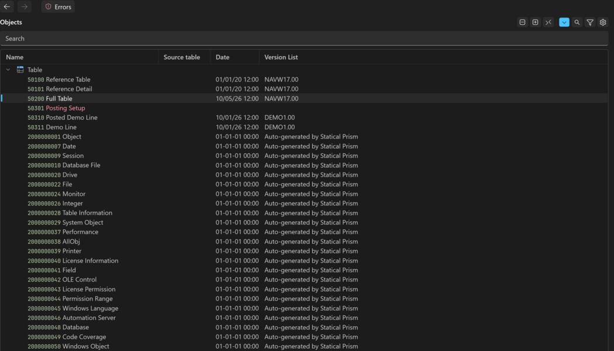The width and height of the screenshot is (614, 351).
Task: Select 2000000043 License Permission
Action: (x=71, y=289)
